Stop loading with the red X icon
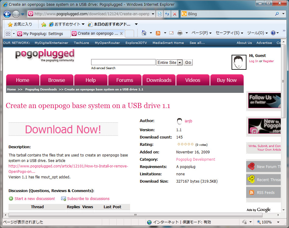Image resolution: width=289 pixels, height=228 pixels. click(x=175, y=14)
